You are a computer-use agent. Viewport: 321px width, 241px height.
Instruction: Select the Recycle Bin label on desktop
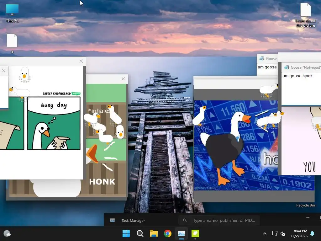[305, 205]
